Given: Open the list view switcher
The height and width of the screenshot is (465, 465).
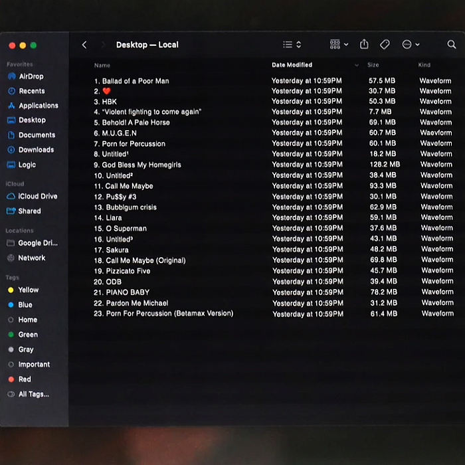Looking at the screenshot, I should point(292,45).
